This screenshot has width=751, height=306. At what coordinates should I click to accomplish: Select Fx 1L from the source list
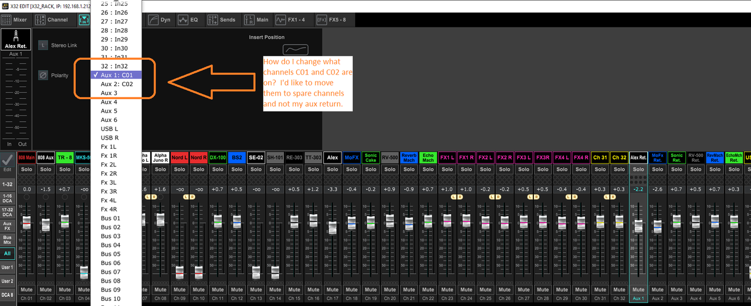[109, 147]
